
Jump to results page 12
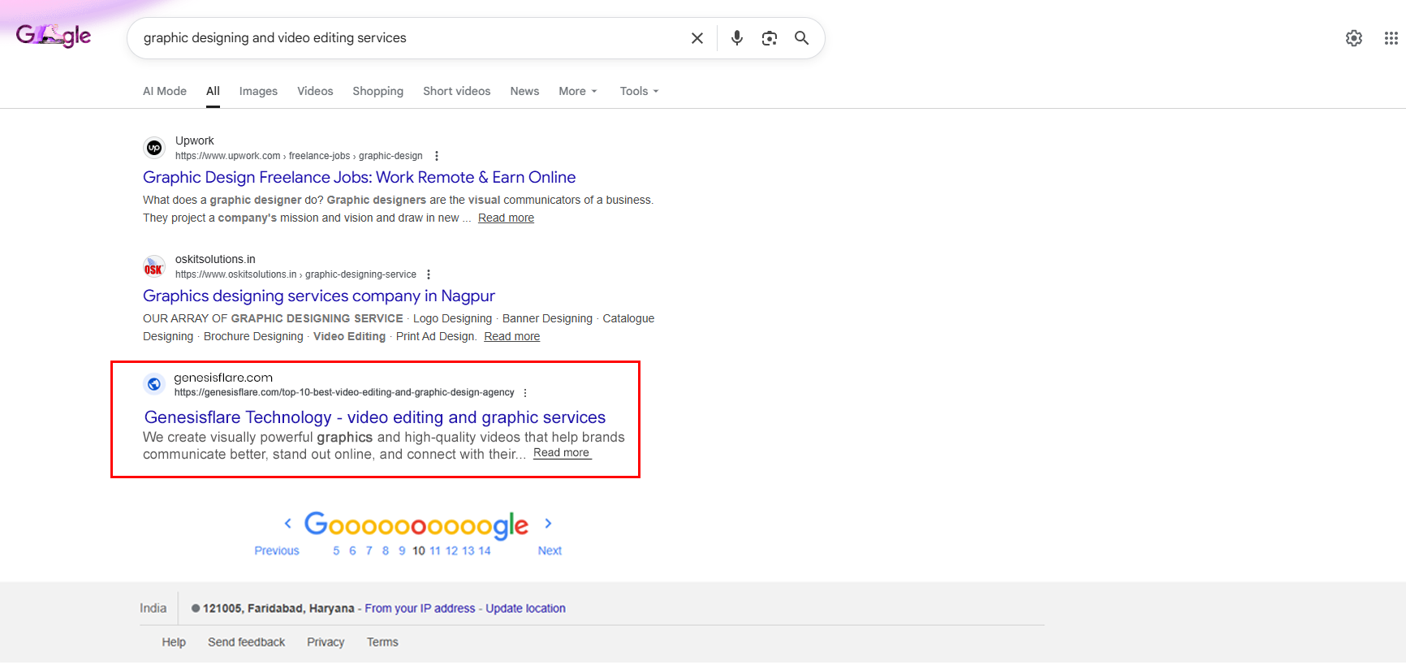tap(451, 551)
